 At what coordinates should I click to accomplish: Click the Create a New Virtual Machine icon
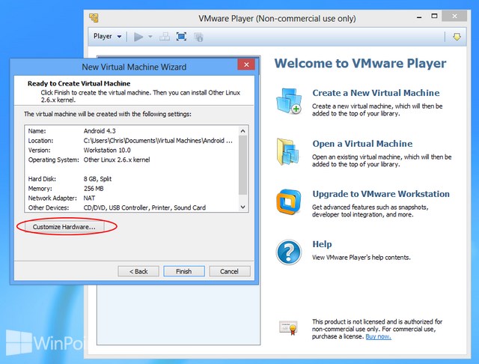289,101
